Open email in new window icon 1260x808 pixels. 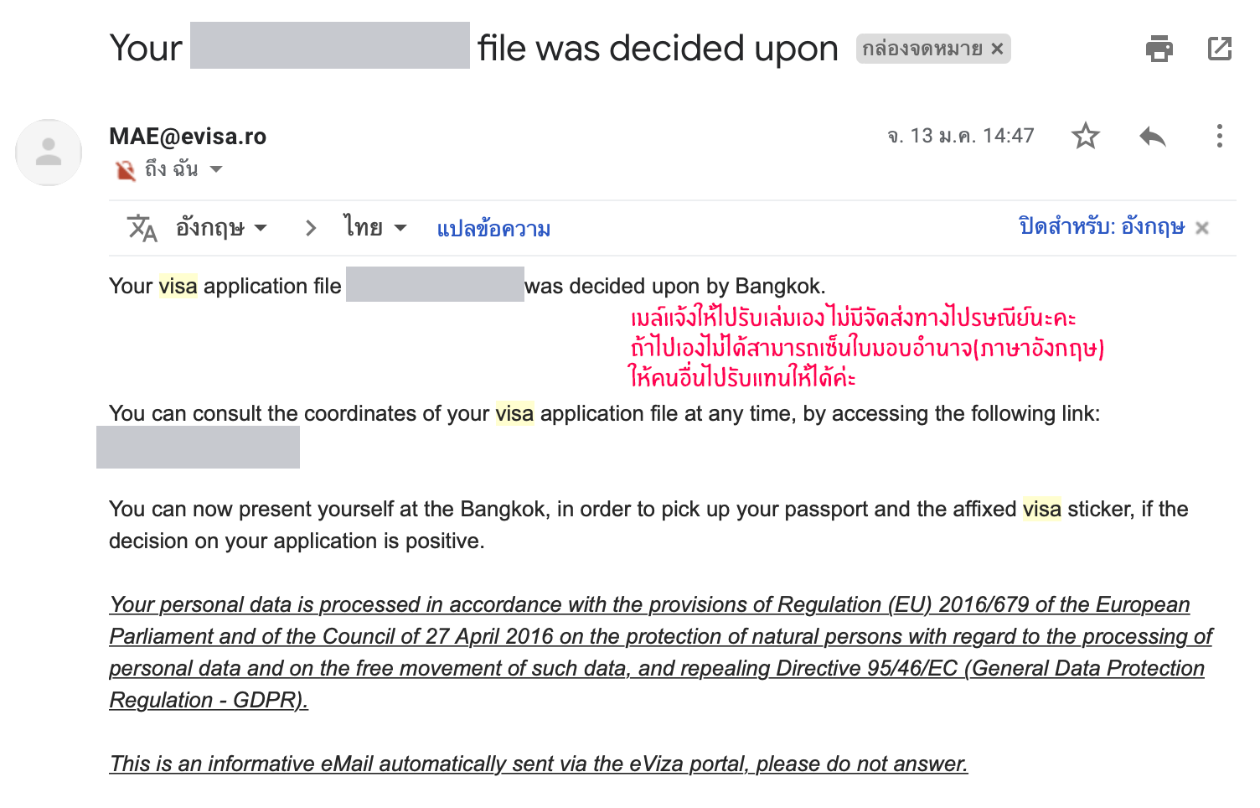point(1219,49)
